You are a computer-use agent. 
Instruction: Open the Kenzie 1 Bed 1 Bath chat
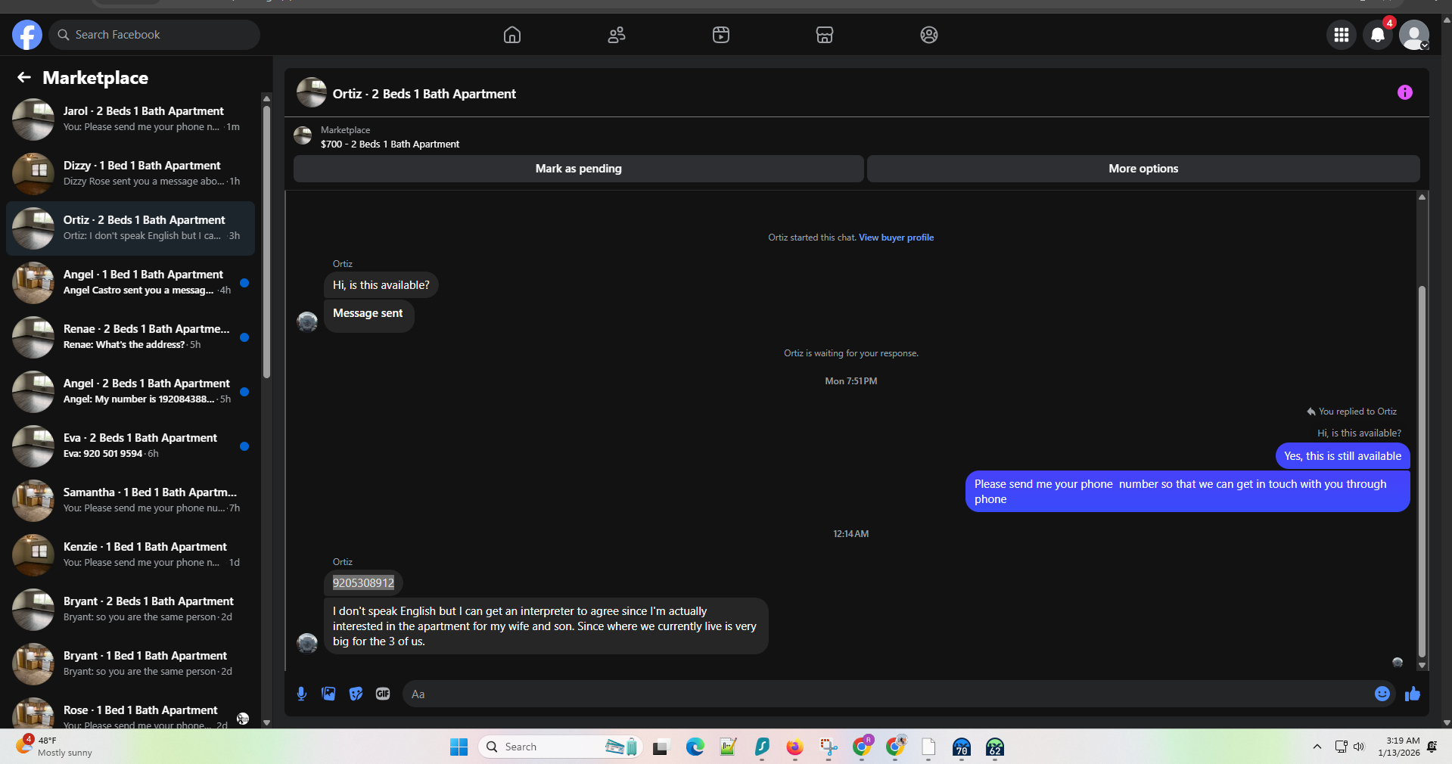click(130, 555)
